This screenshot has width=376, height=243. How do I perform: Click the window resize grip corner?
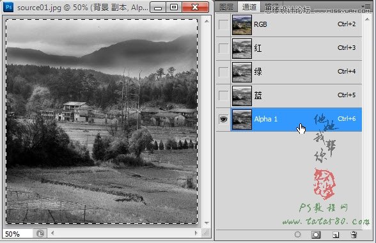(x=206, y=233)
